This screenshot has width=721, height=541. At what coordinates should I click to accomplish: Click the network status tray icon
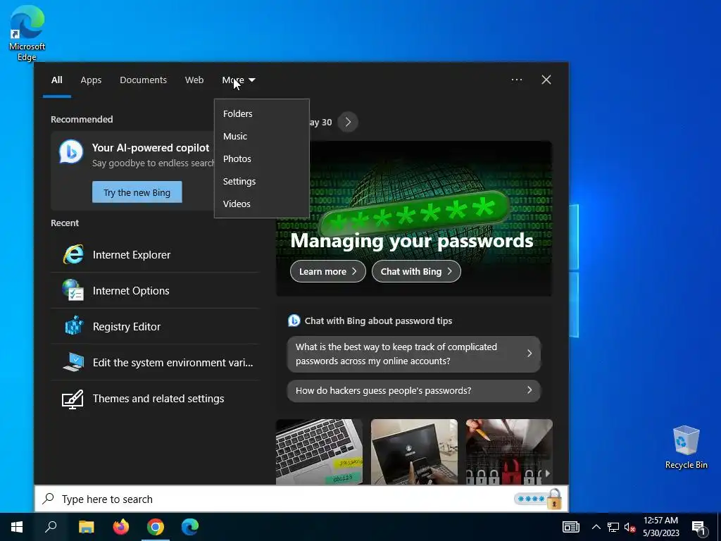[613, 527]
